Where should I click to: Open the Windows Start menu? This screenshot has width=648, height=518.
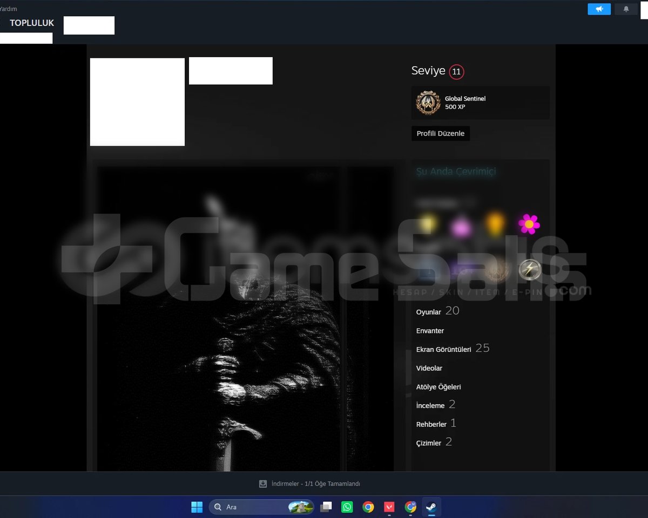coord(197,507)
